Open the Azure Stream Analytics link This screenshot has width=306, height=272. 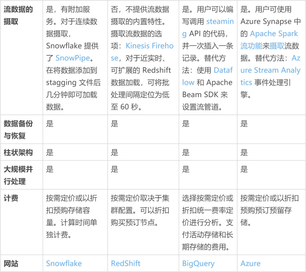[x=270, y=70]
